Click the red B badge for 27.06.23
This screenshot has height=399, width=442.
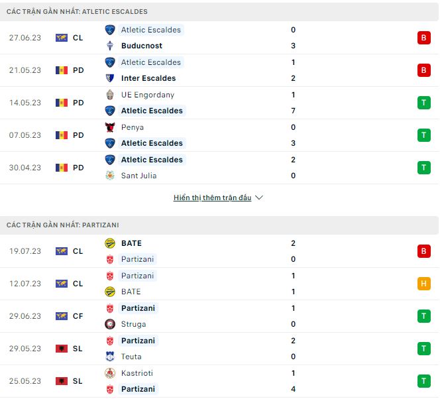point(423,38)
